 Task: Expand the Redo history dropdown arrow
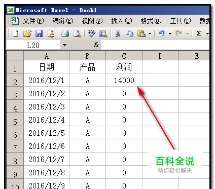coord(187,33)
